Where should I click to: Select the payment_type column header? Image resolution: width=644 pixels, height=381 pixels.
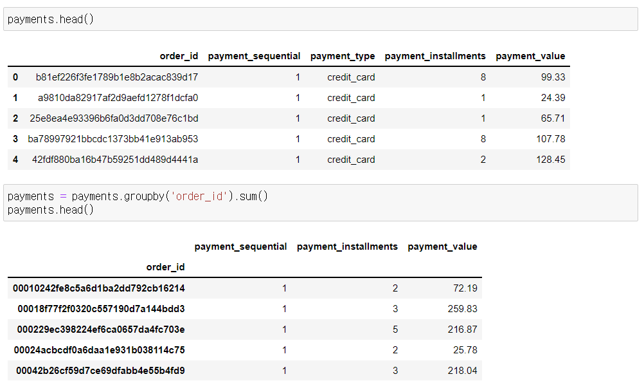click(x=343, y=56)
